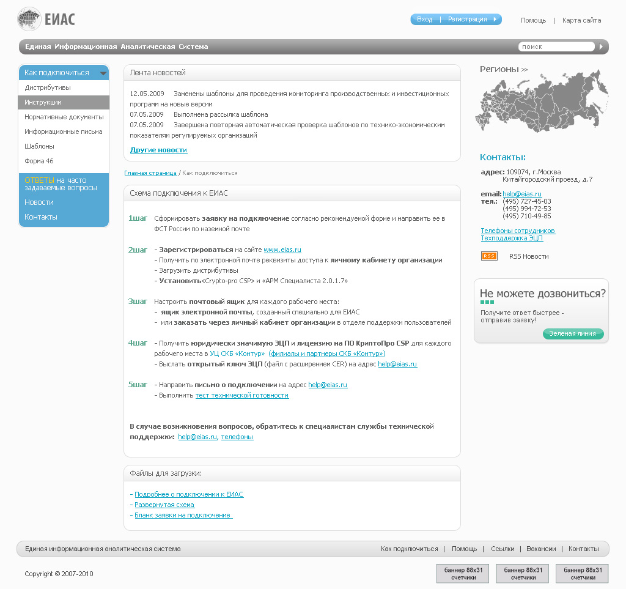The height and width of the screenshot is (589, 626).
Task: Select Дистрибутивы in the sidebar menu
Action: pyautogui.click(x=64, y=88)
